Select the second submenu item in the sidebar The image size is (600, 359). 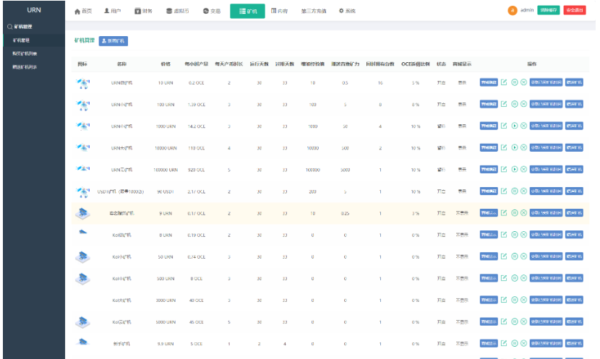[25, 53]
